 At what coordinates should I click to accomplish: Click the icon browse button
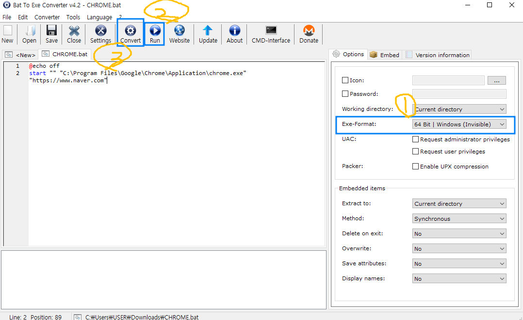point(497,80)
